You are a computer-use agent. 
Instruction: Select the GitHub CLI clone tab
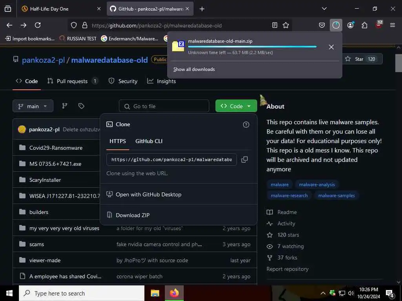[x=149, y=141]
